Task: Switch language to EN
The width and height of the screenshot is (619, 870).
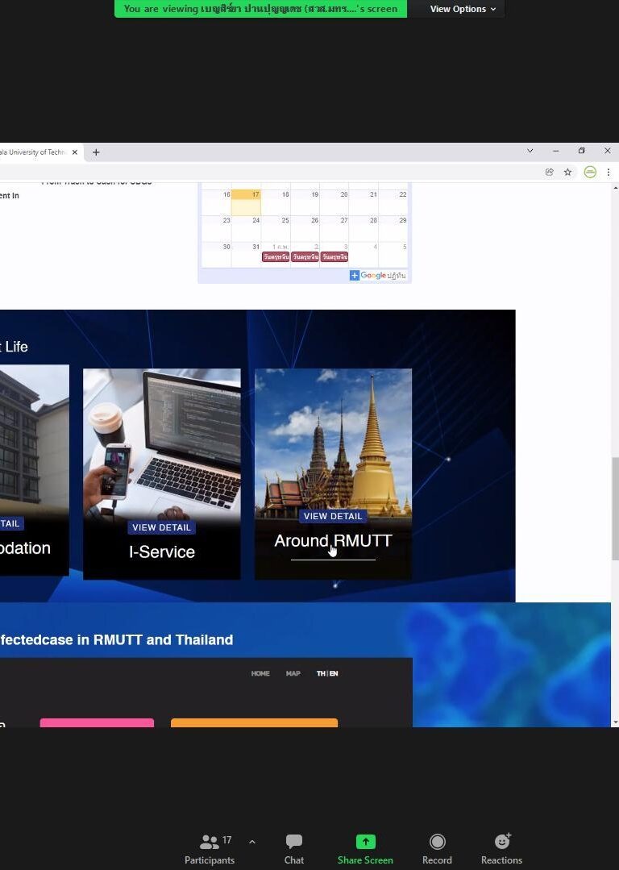Action: pyautogui.click(x=334, y=673)
